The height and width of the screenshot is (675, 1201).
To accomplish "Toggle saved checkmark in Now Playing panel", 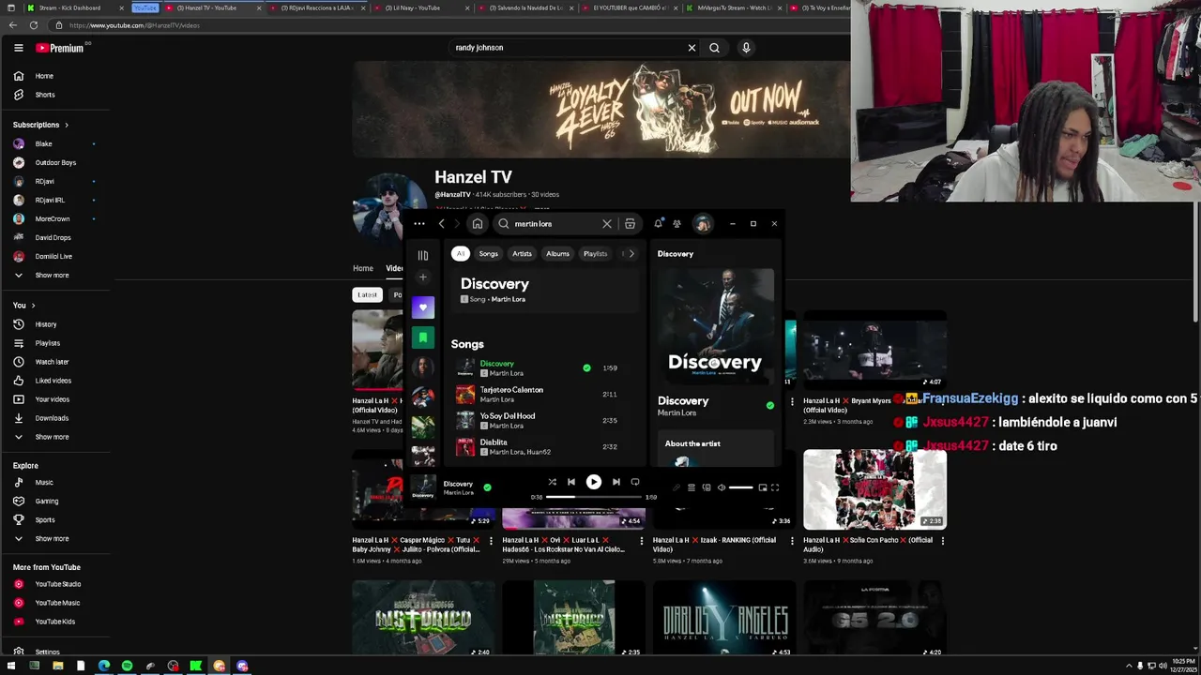I will 770,406.
